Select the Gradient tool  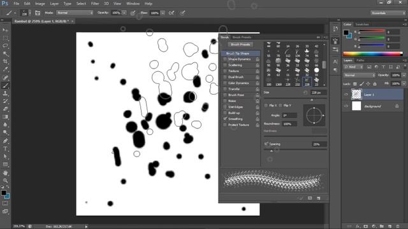click(5, 117)
